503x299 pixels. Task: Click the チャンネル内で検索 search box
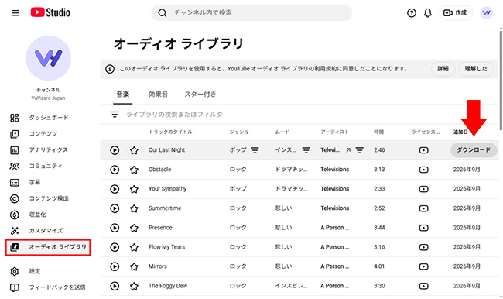click(x=251, y=13)
